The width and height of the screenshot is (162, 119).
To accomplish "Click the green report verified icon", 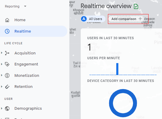I will coord(136,7).
